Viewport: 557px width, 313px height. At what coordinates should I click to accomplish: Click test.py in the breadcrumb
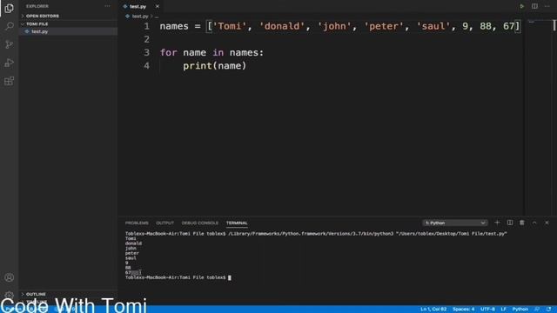[139, 17]
